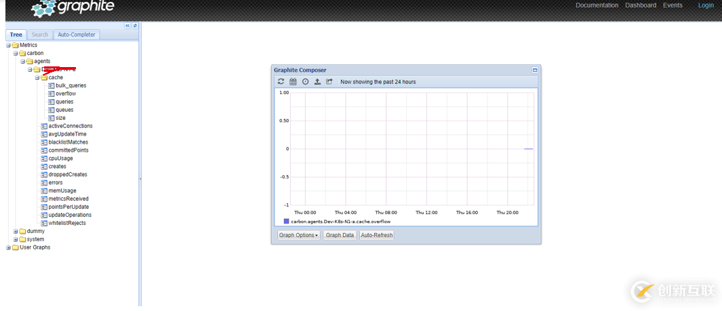Click the graph plot area in Composer
The image size is (722, 311).
pyautogui.click(x=412, y=148)
